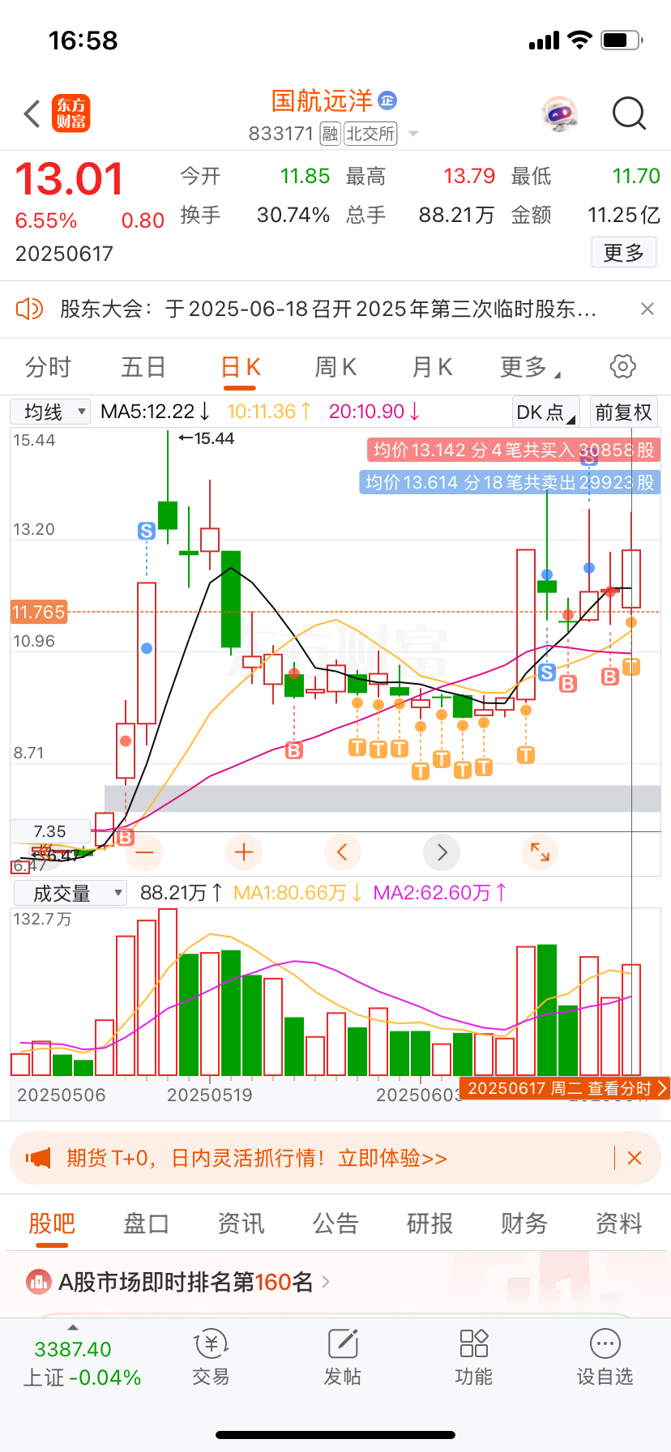Close the 期货T+0 promotion banner

[635, 1158]
